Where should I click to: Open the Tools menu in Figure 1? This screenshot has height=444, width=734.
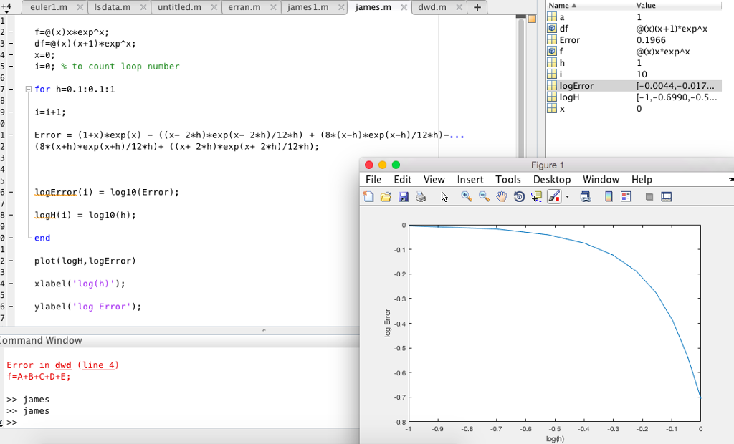pyautogui.click(x=508, y=180)
